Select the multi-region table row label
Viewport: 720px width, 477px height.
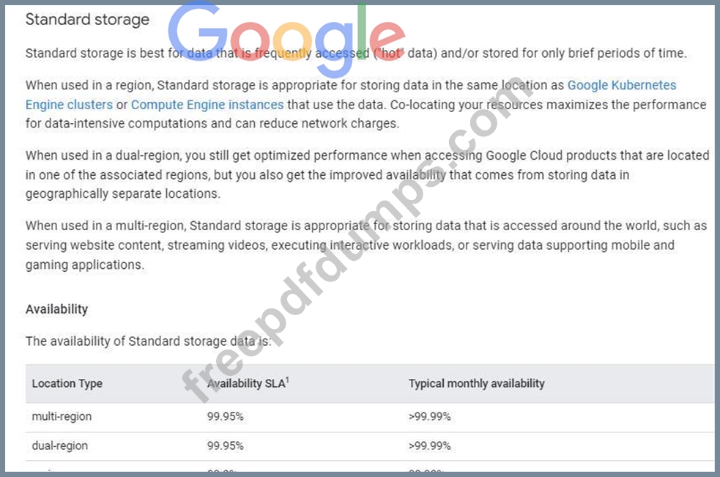(x=62, y=416)
